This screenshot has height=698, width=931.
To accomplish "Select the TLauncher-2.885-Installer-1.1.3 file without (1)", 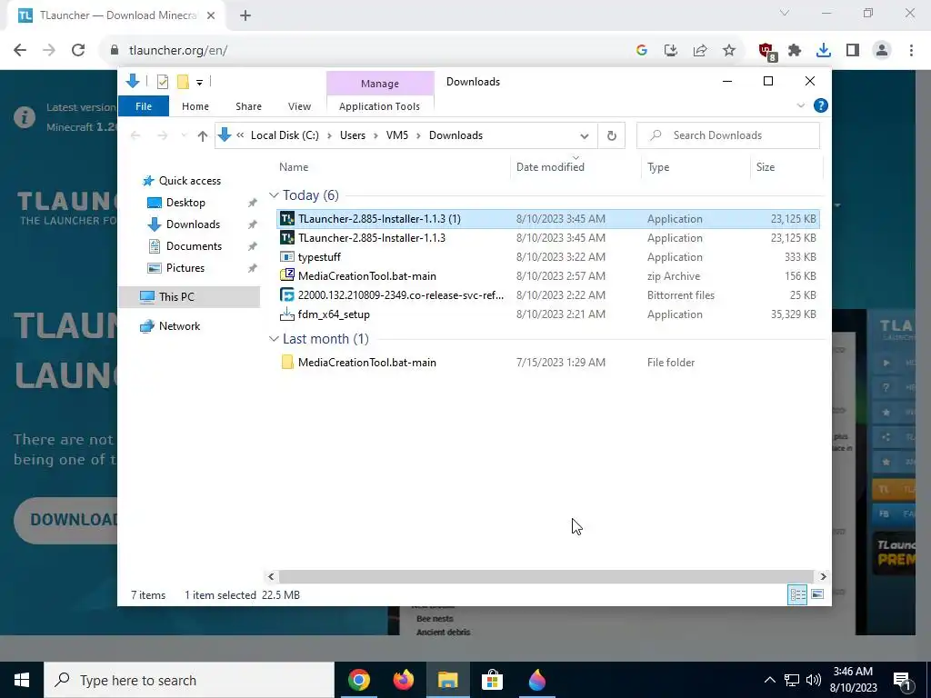I will (x=548, y=238).
